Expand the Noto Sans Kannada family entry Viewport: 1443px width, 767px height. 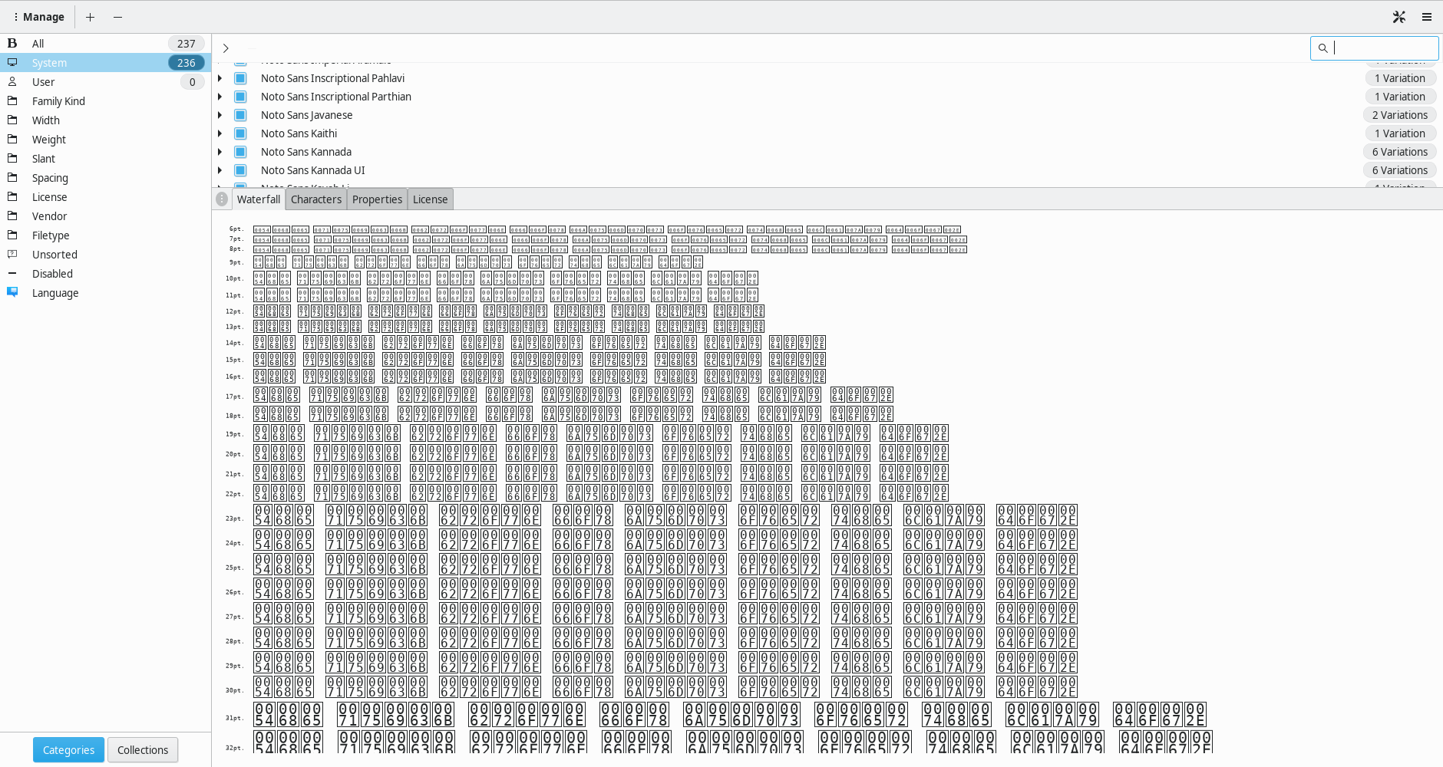(221, 151)
